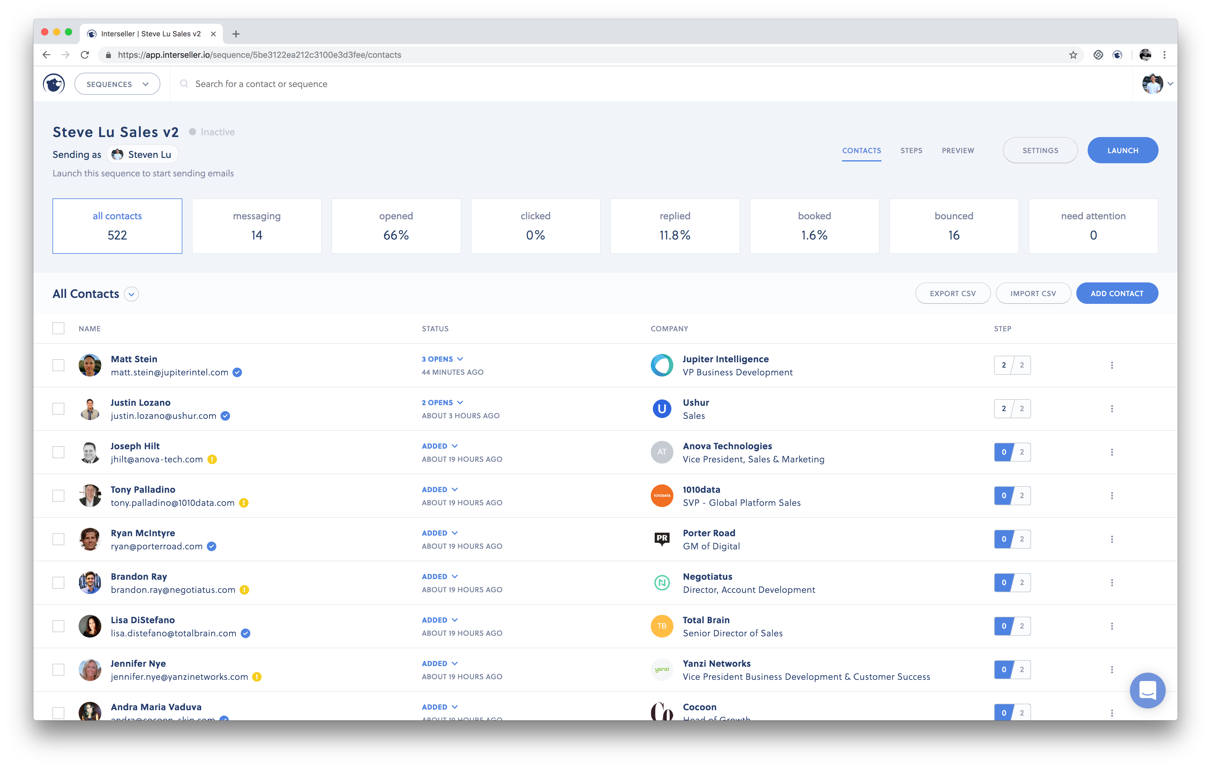Expand Joseph Hilt's Added status
This screenshot has width=1211, height=768.
(440, 446)
